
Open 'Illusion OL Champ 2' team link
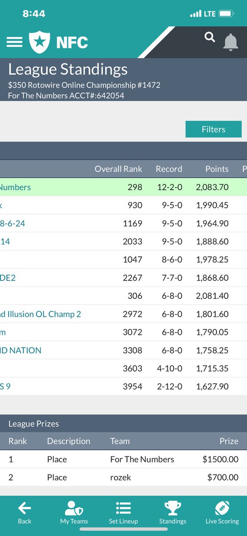click(41, 314)
